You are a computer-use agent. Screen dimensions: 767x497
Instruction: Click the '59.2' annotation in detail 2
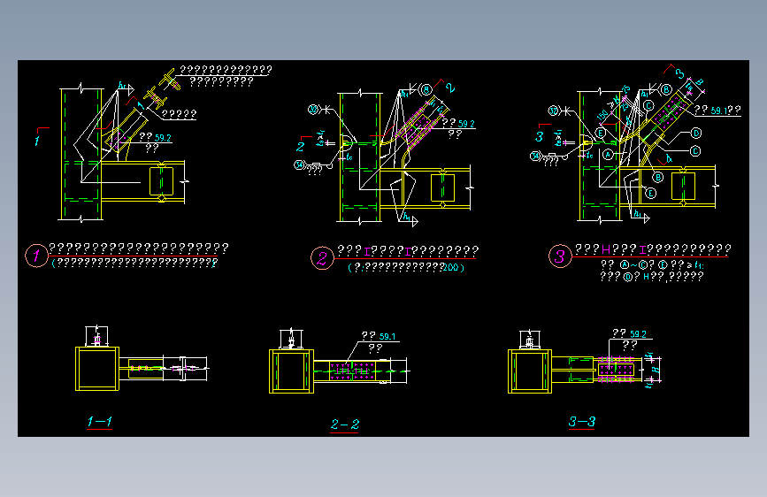click(466, 124)
